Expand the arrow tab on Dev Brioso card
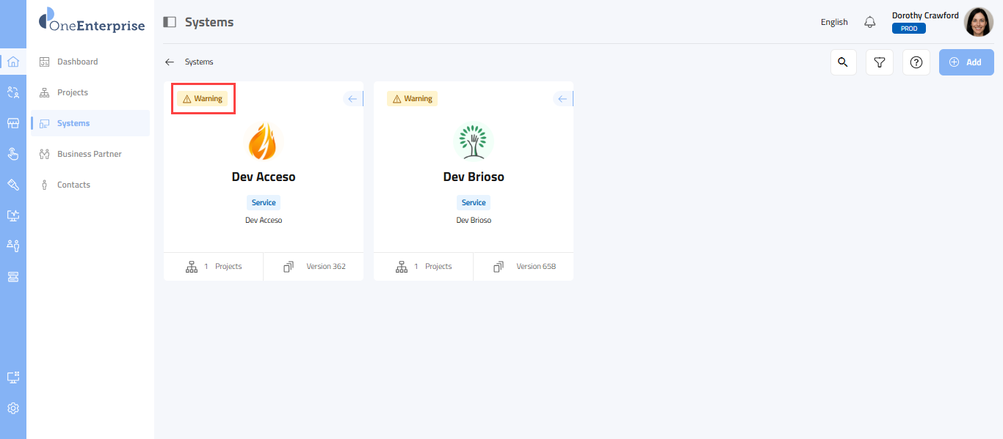The height and width of the screenshot is (439, 1003). point(563,99)
